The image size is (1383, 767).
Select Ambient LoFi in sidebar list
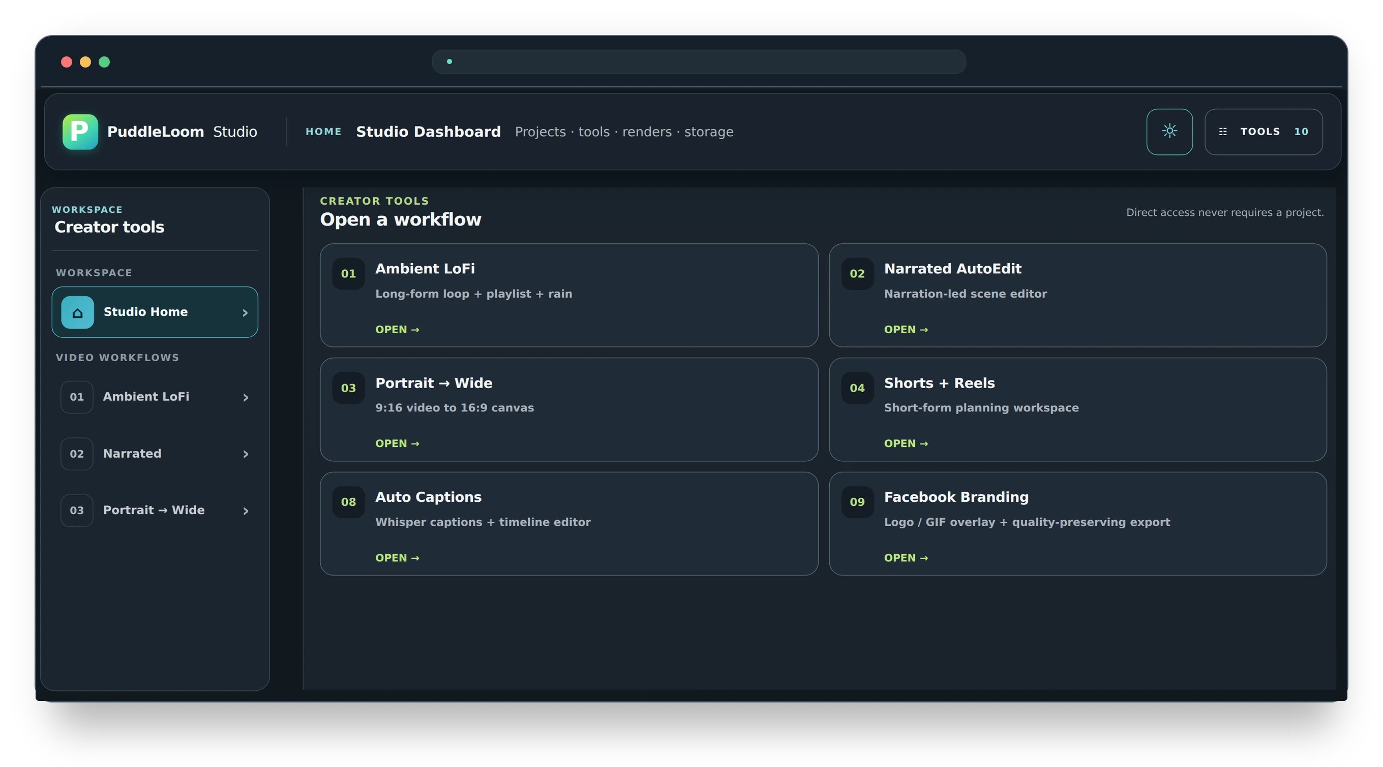coord(155,397)
